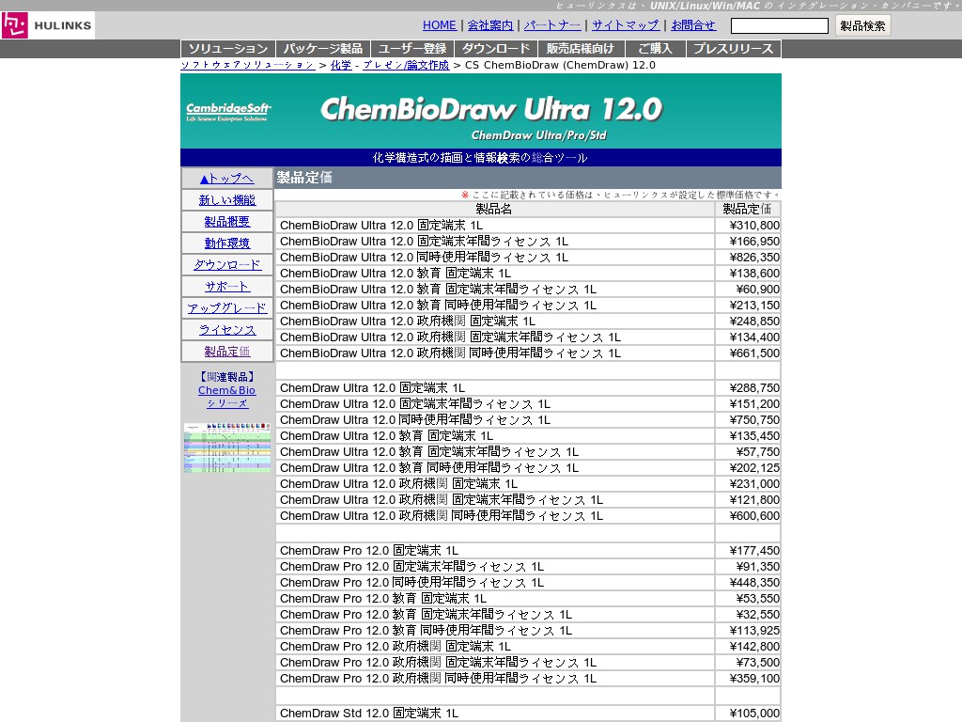This screenshot has width=962, height=722.
Task: Open 動作環境 sidebar link
Action: tap(227, 243)
